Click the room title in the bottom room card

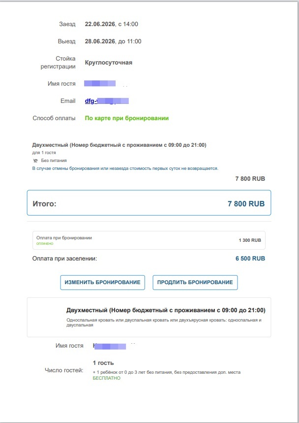pos(166,310)
